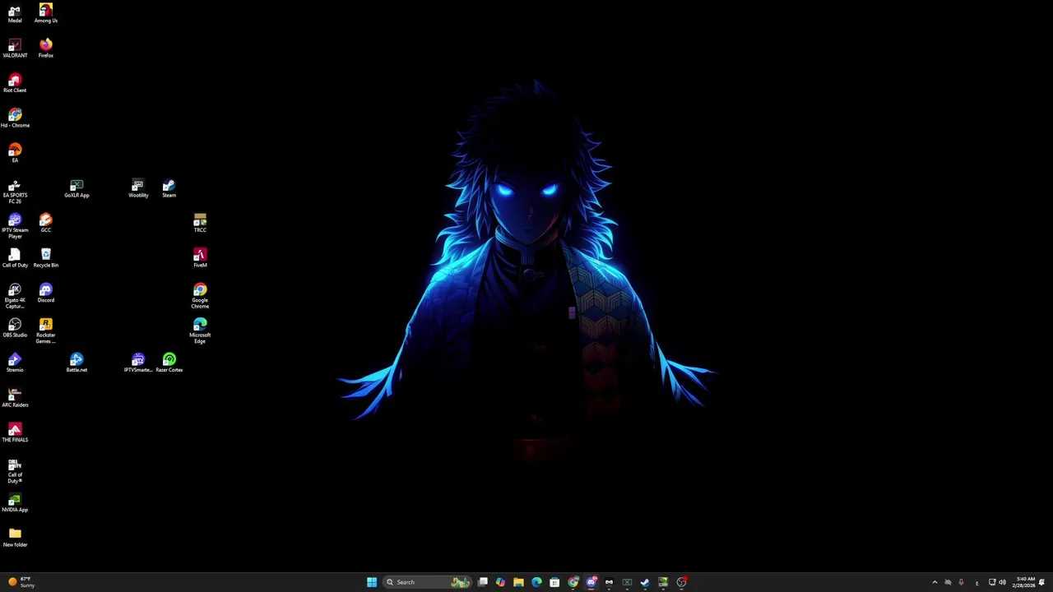Click the white Call of Duty file icon

15,258
